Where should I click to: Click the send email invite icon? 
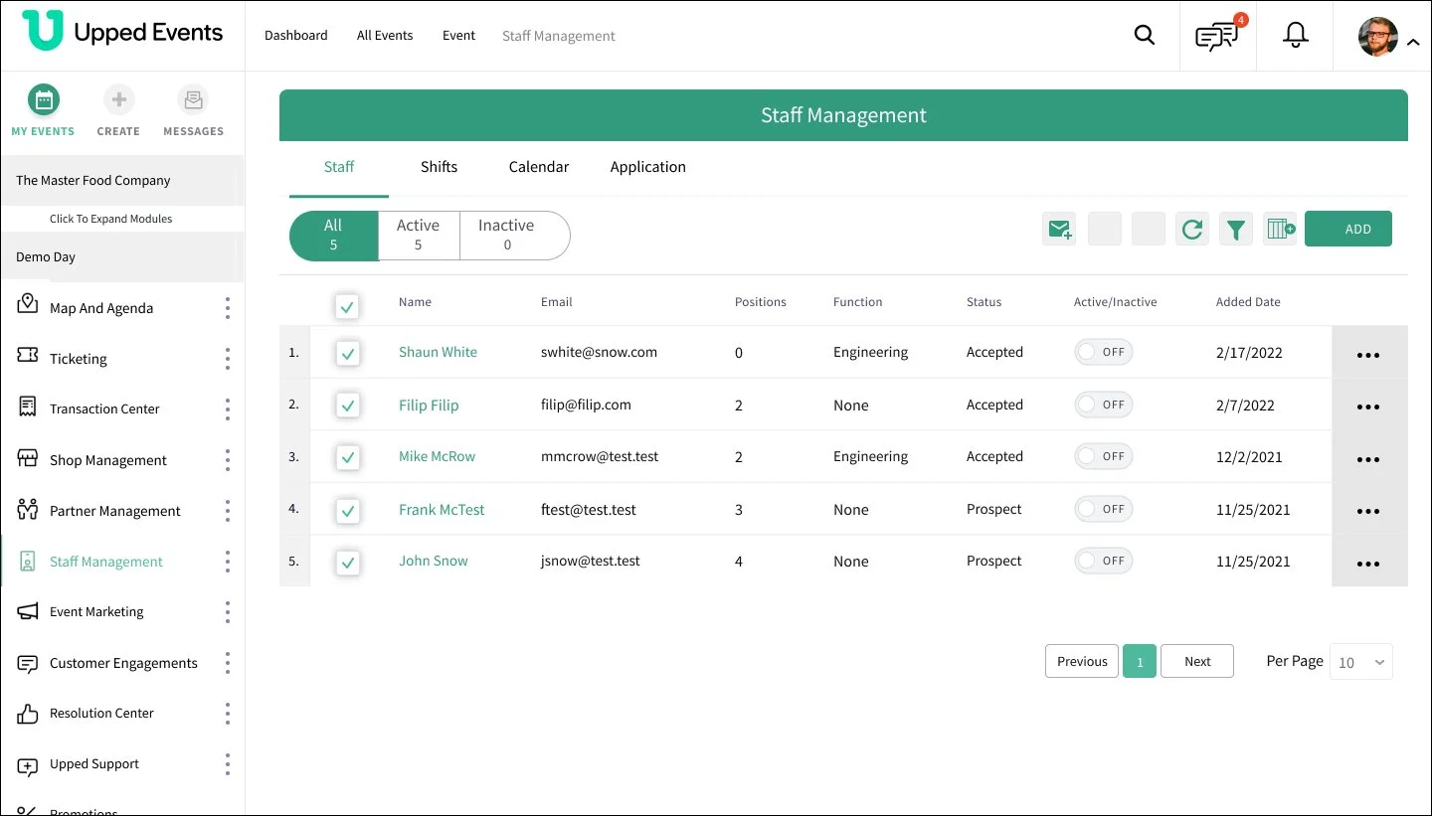[x=1059, y=229]
